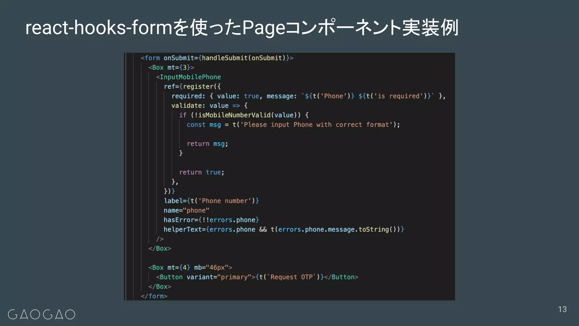Click the 'ref={register({' code line
Viewport: 579px width, 326px height.
[192, 87]
